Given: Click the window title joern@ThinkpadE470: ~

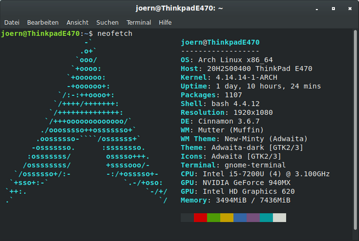Looking at the screenshot, I should click(x=179, y=8).
